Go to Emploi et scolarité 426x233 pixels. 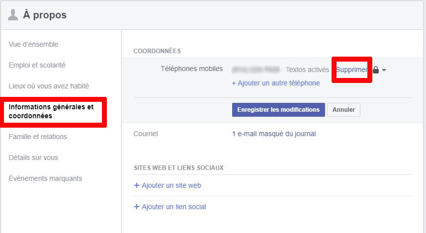click(37, 65)
